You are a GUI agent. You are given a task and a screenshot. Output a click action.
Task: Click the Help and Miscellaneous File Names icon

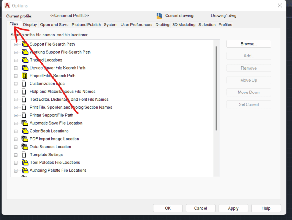pos(24,92)
